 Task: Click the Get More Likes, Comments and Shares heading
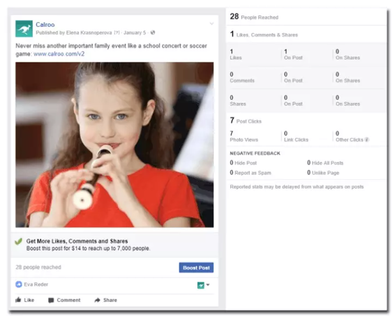[x=77, y=241]
